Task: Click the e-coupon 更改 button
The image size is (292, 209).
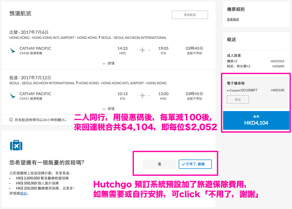Action: coord(238,99)
